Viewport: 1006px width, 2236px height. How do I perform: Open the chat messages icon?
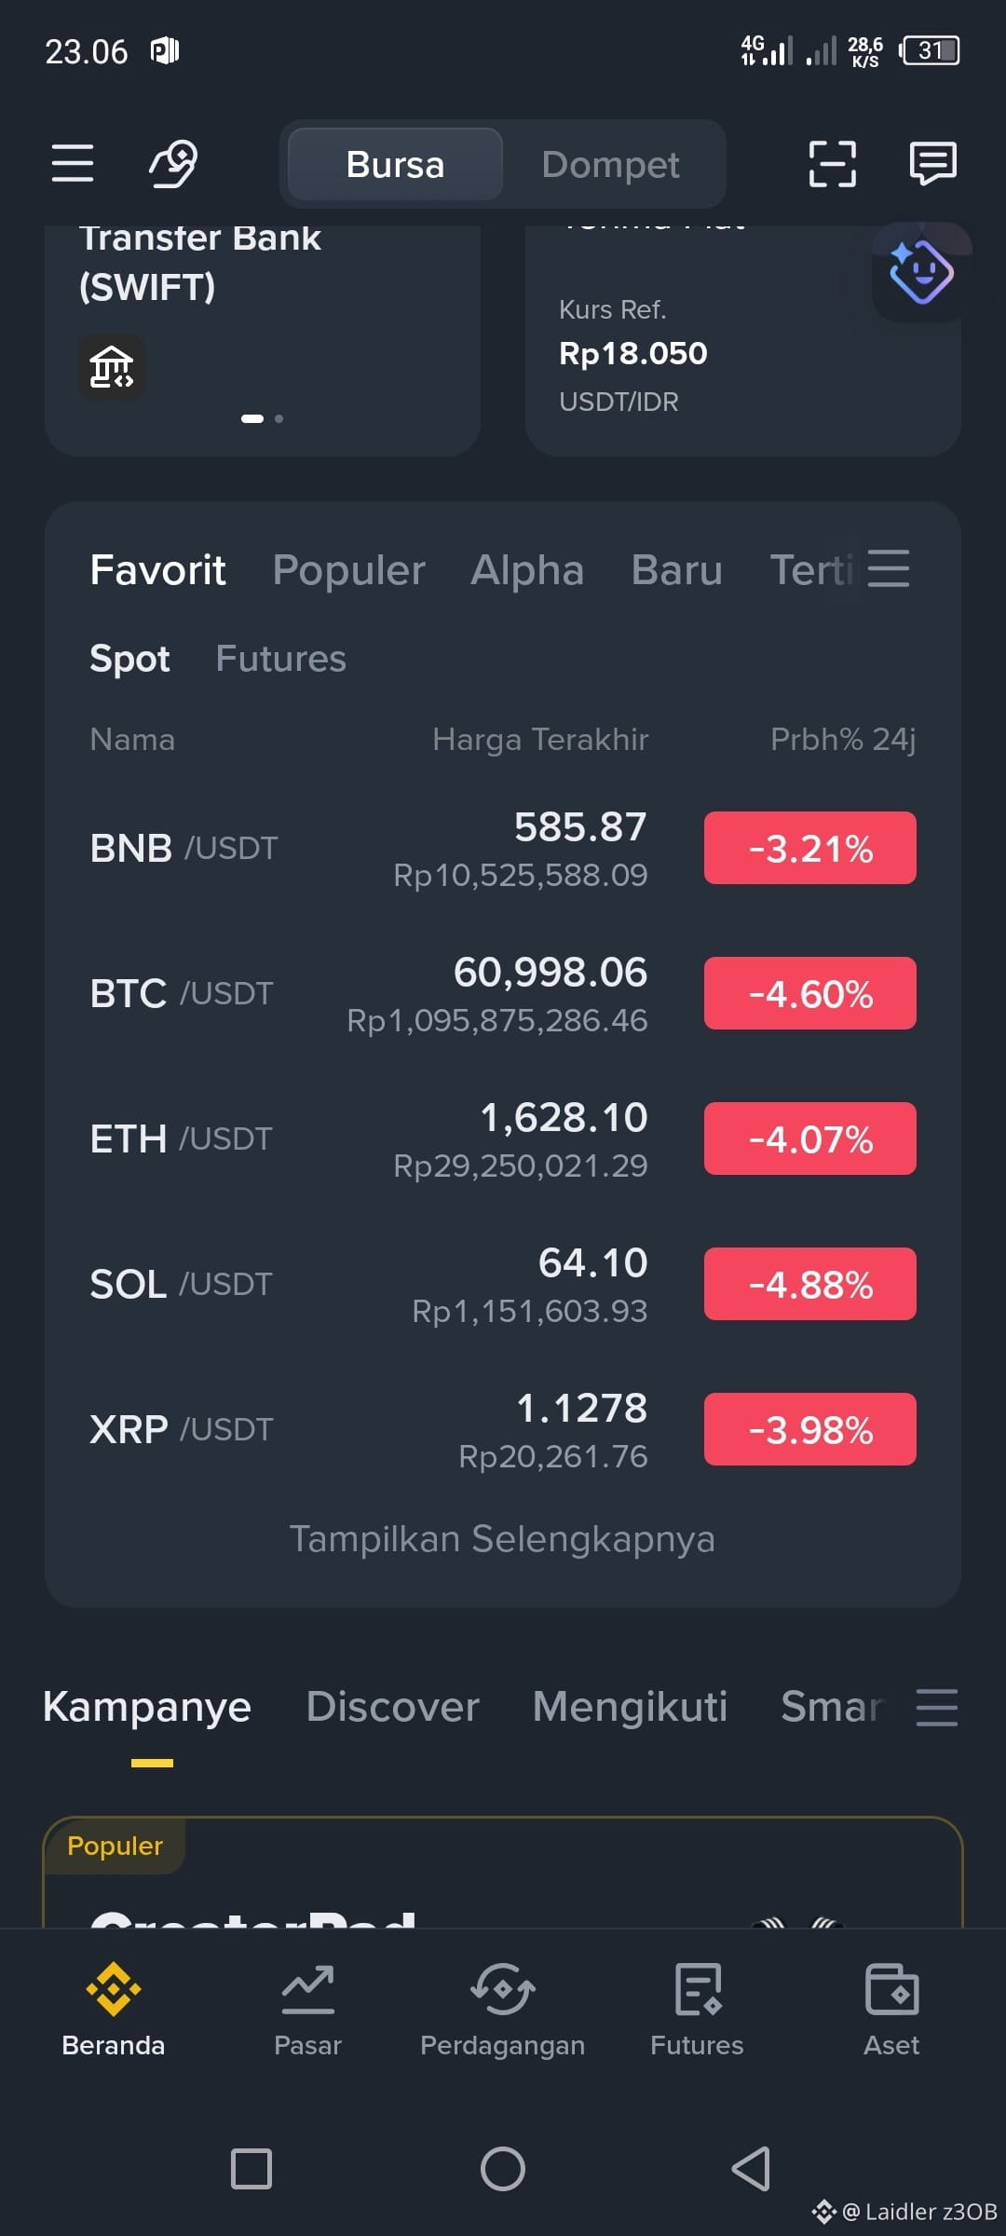click(932, 164)
